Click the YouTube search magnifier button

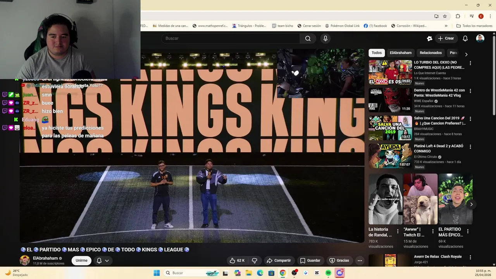coord(308,38)
